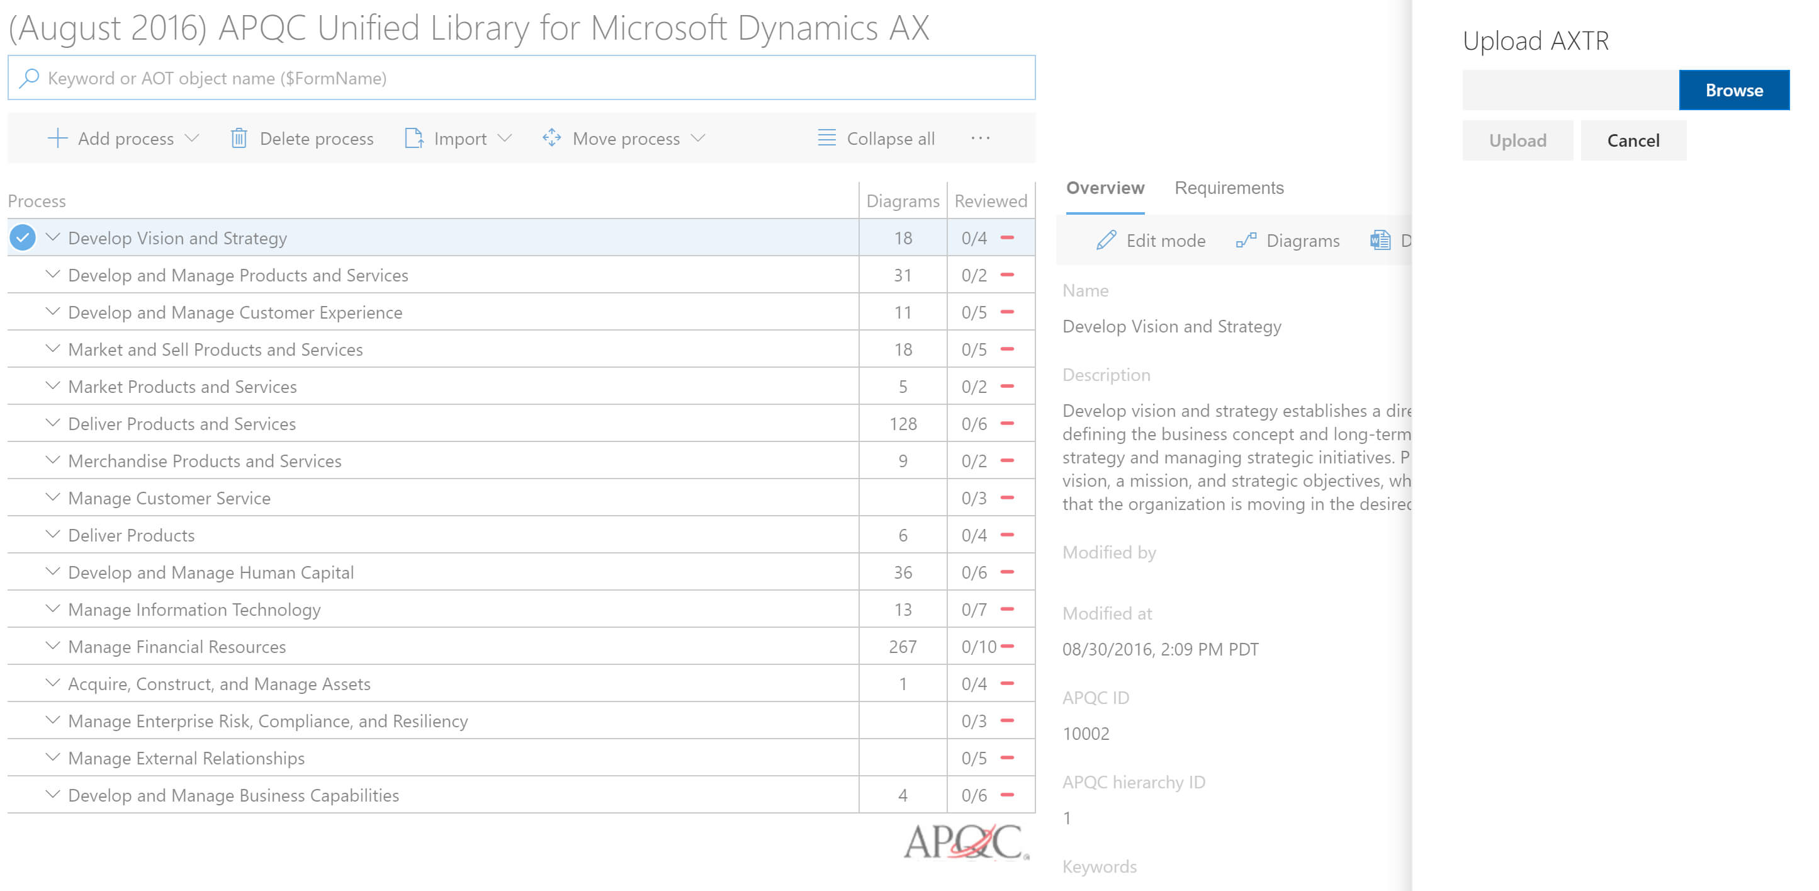Expand the Manage Financial Resources process
This screenshot has width=1819, height=891.
pyautogui.click(x=55, y=646)
